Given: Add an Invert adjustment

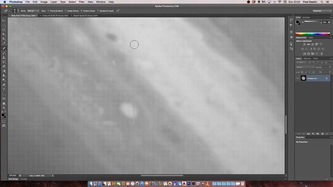Looking at the screenshot, I should [304, 54].
